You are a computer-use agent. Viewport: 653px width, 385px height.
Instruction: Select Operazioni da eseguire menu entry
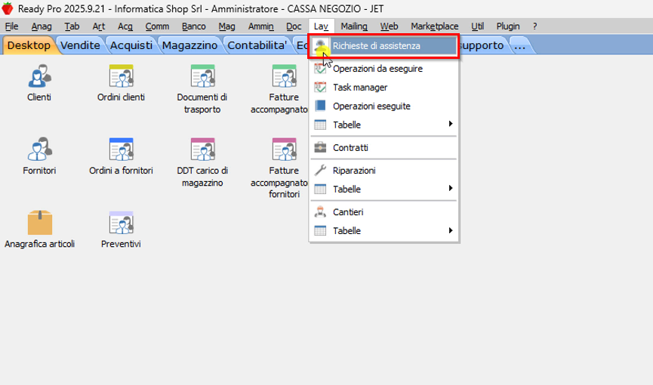click(x=377, y=69)
